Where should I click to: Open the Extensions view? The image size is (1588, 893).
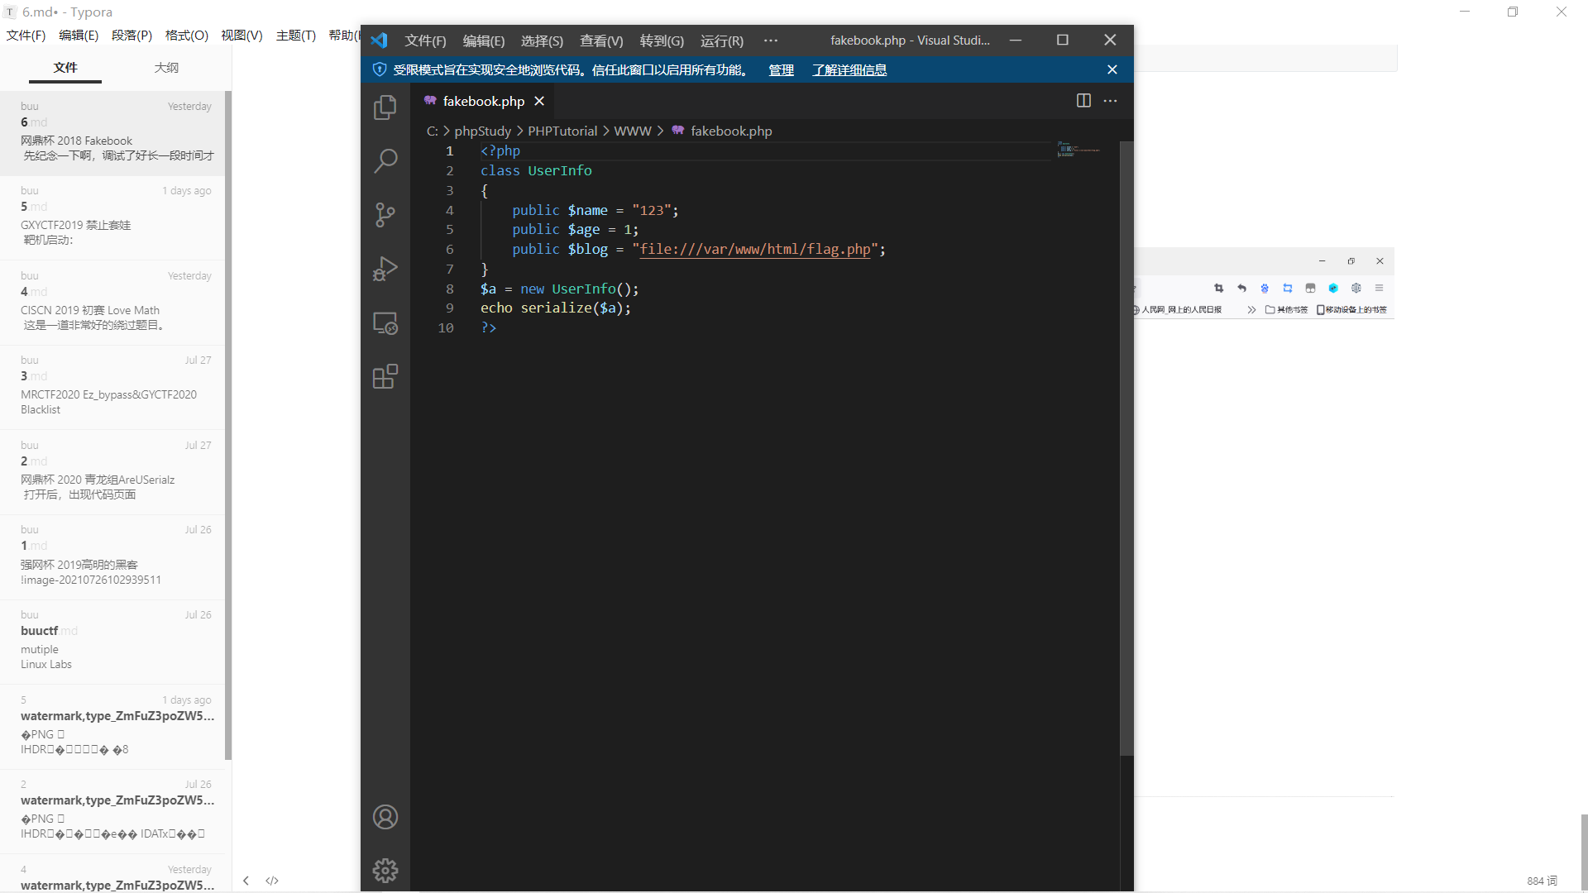tap(385, 377)
